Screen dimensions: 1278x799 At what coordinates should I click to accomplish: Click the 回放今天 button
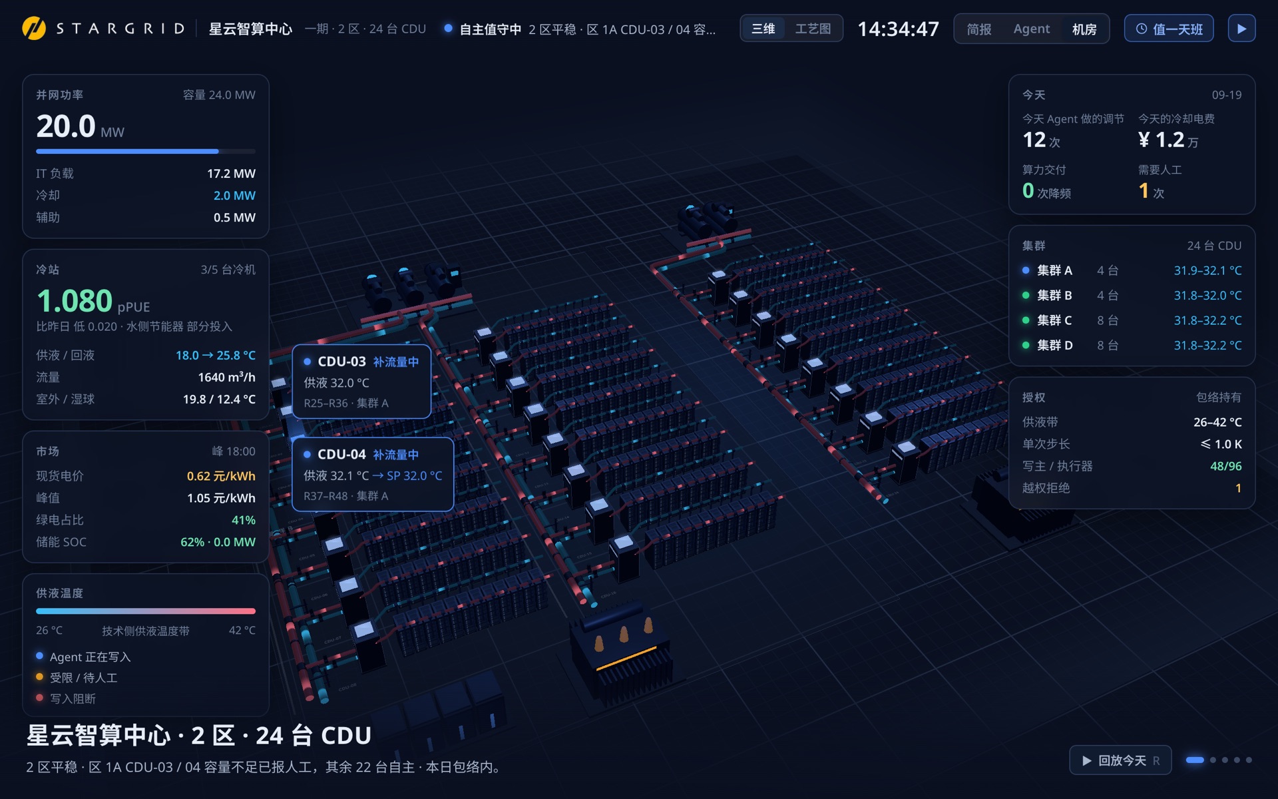tap(1121, 760)
